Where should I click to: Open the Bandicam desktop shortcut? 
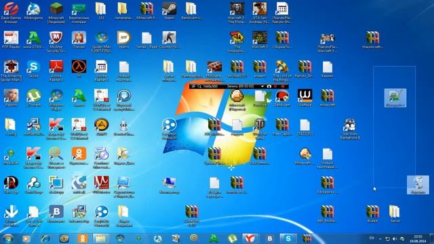coord(282,98)
